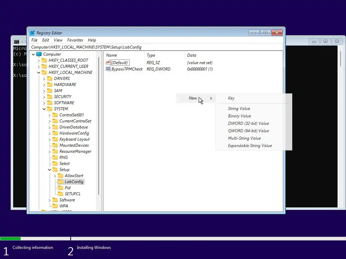Collapse the Computer root node
The width and height of the screenshot is (346, 259).
coord(33,54)
